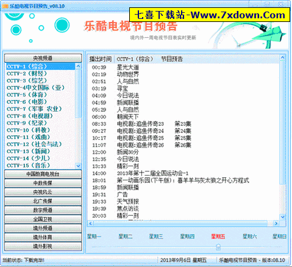Viewport: 292px width, 267px height.
Task: Choose CCTV-8（电视剧）channel
Action: [40, 116]
